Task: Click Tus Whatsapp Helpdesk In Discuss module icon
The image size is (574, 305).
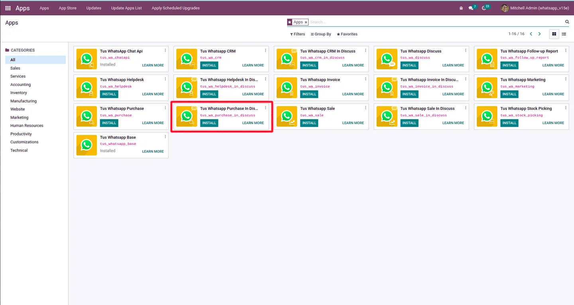Action: [x=187, y=88]
